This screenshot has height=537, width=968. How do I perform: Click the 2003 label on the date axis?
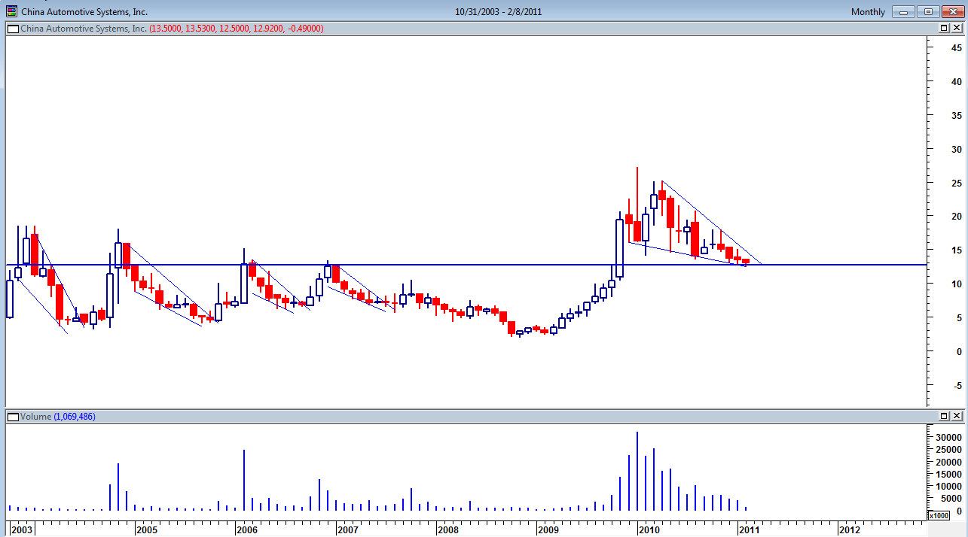22,529
